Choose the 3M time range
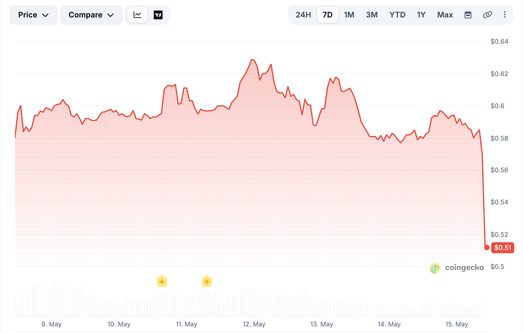This screenshot has width=523, height=333. [372, 15]
